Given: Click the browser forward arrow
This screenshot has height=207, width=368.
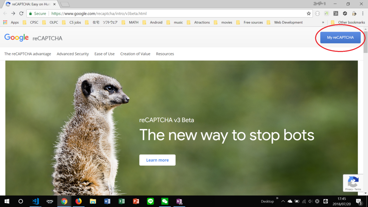Looking at the screenshot, I should click(x=13, y=14).
